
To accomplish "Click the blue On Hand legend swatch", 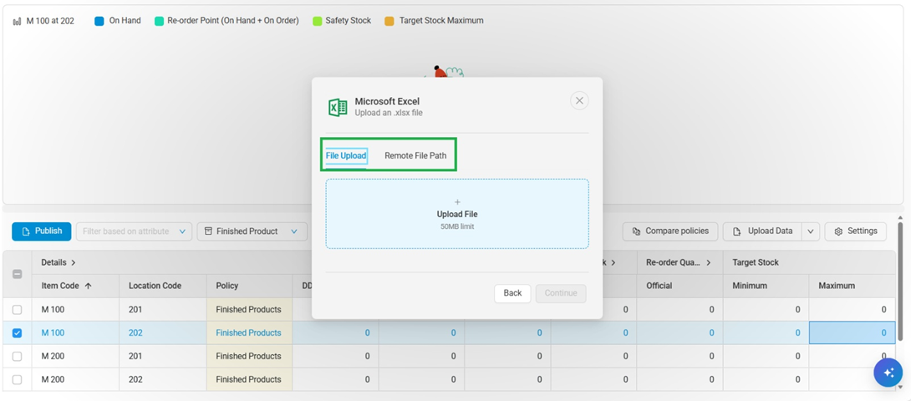I will pyautogui.click(x=99, y=21).
